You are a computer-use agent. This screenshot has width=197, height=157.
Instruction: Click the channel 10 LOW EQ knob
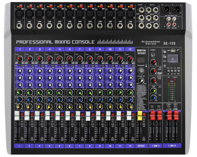[x=110, y=85]
